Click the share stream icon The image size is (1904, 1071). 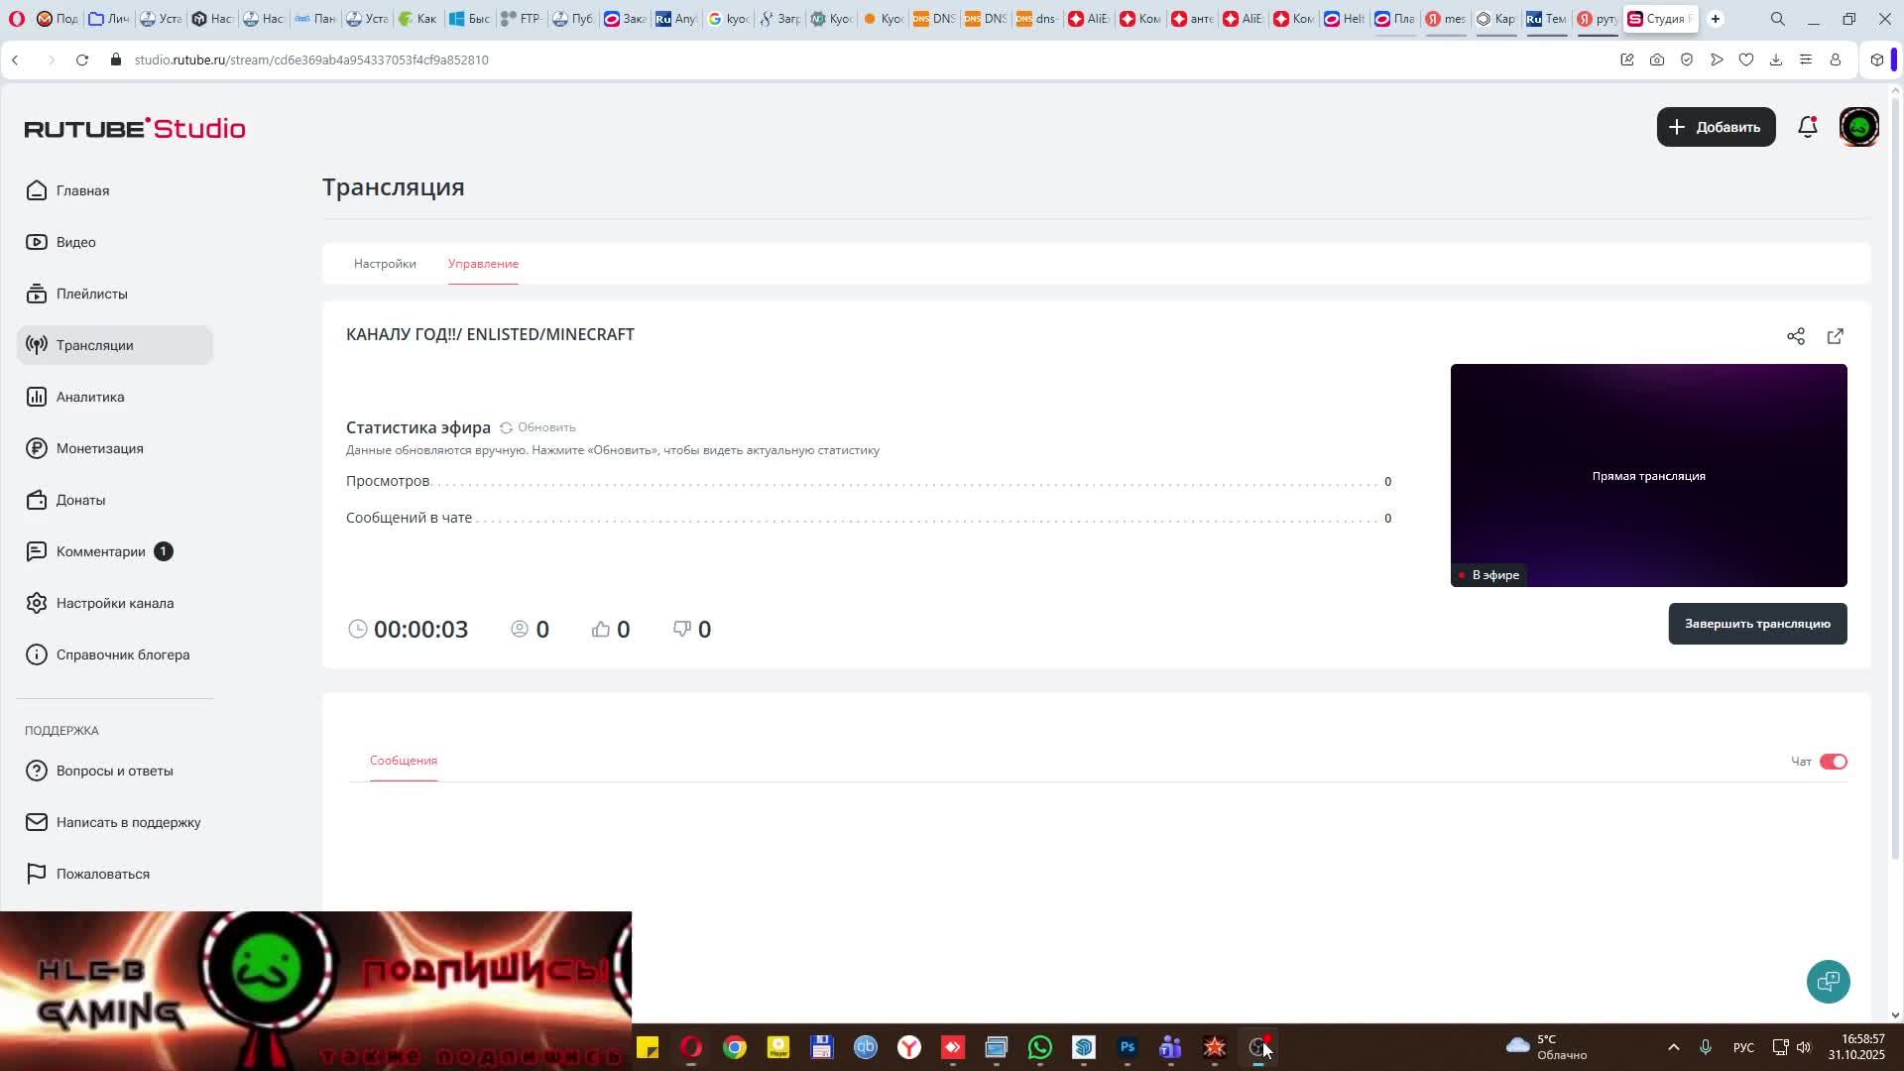pos(1795,337)
